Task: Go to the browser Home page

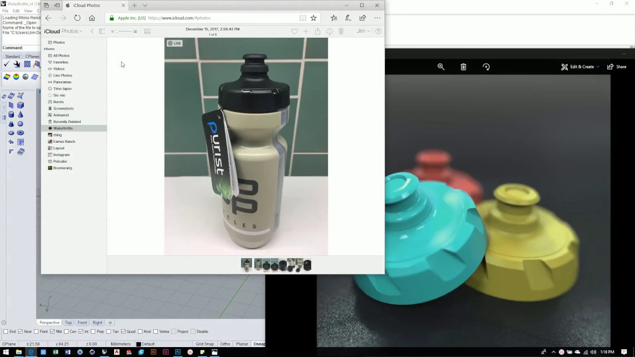Action: coord(92,18)
